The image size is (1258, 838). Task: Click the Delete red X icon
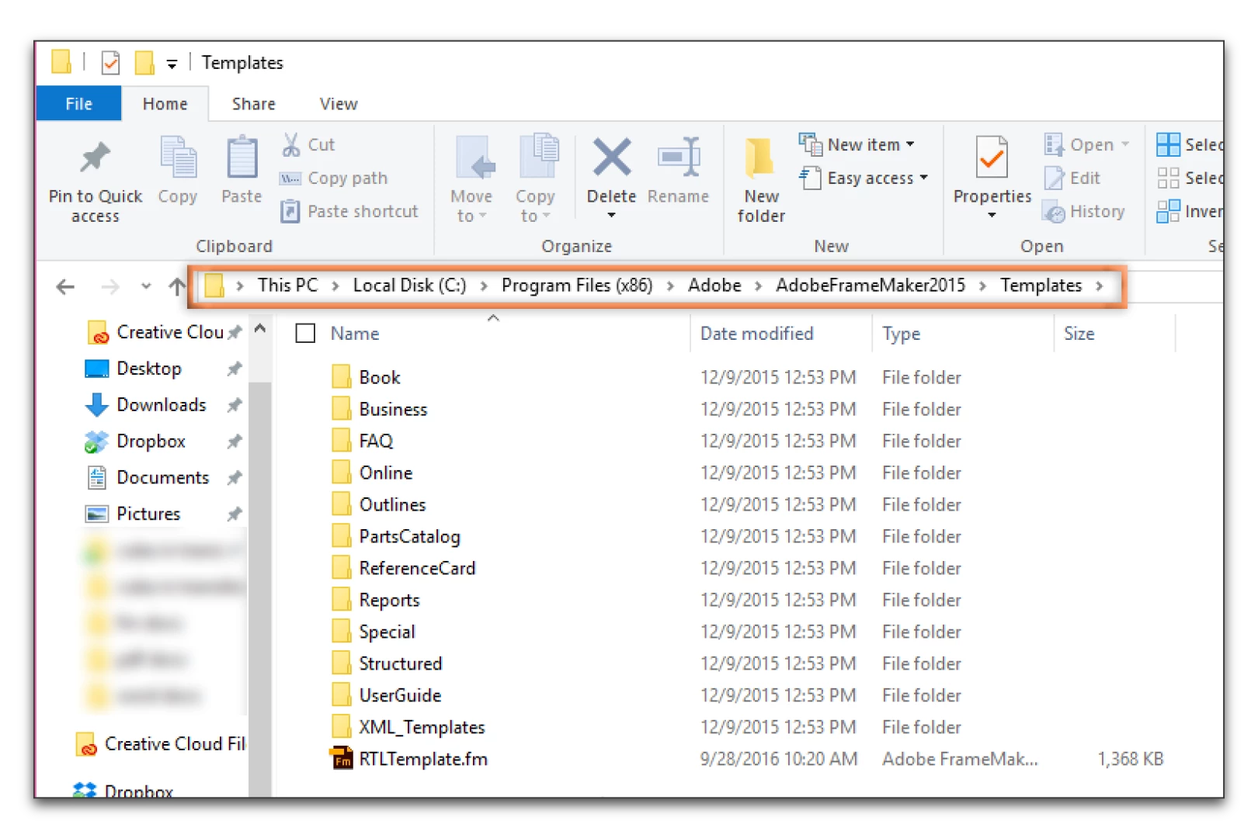click(x=612, y=157)
